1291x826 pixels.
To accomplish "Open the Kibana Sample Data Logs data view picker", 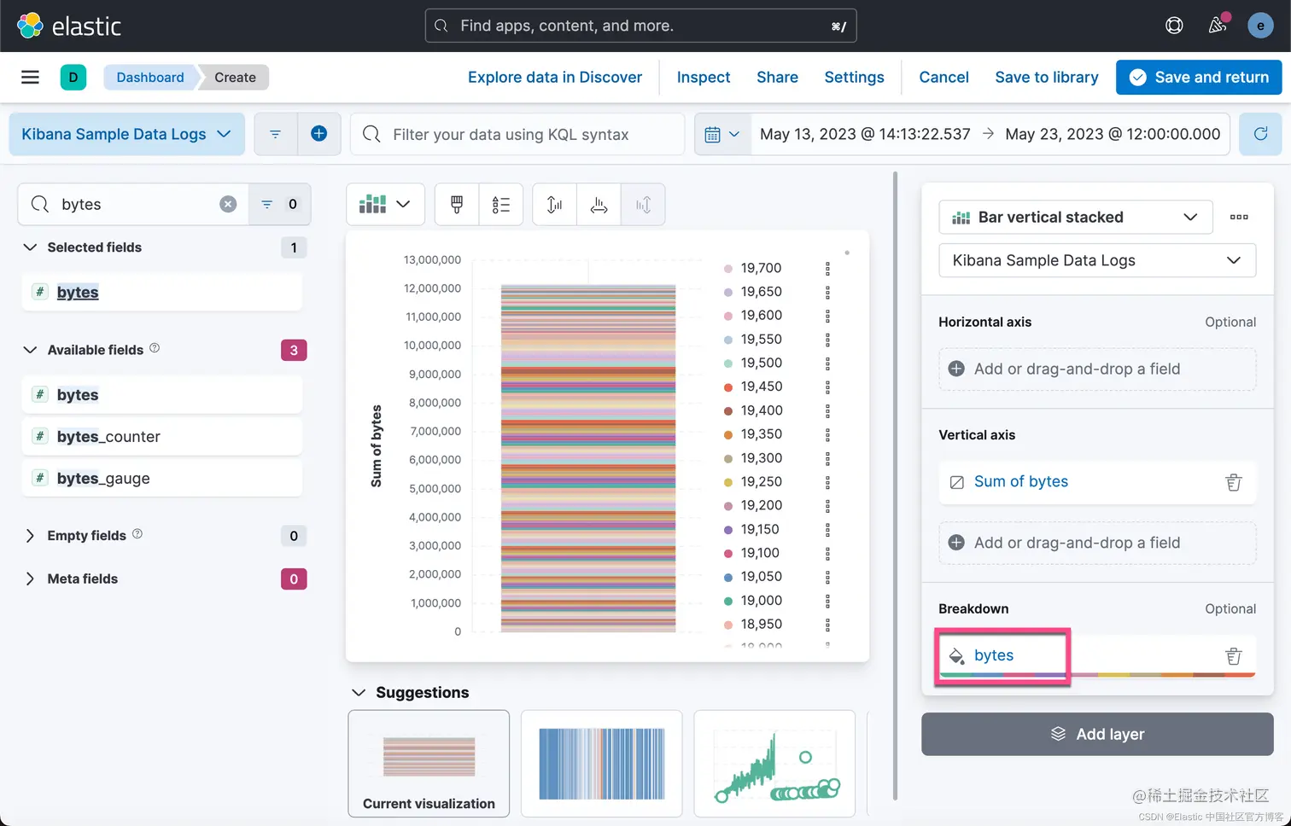I will point(126,134).
